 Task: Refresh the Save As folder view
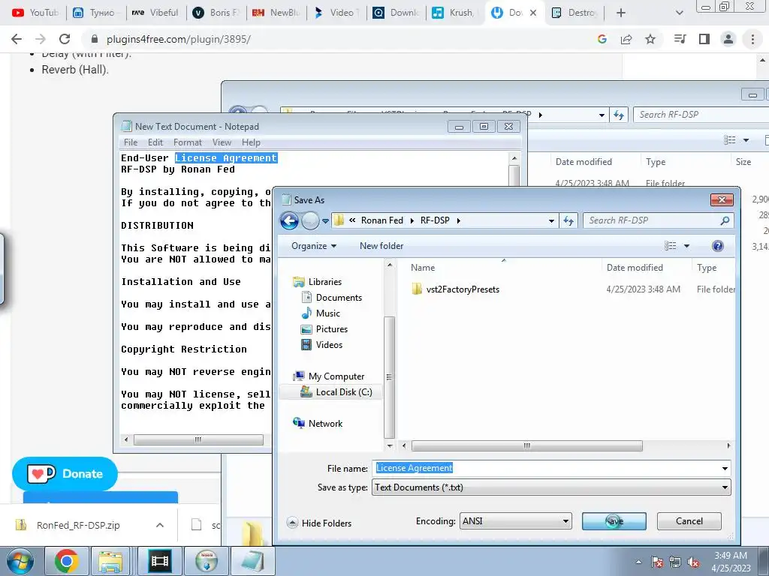coord(569,221)
